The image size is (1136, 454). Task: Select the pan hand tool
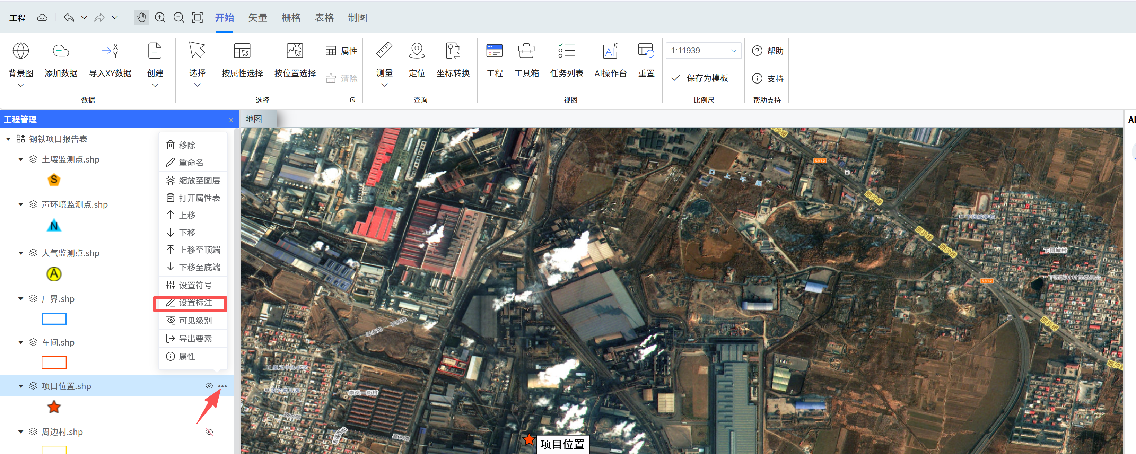(141, 18)
